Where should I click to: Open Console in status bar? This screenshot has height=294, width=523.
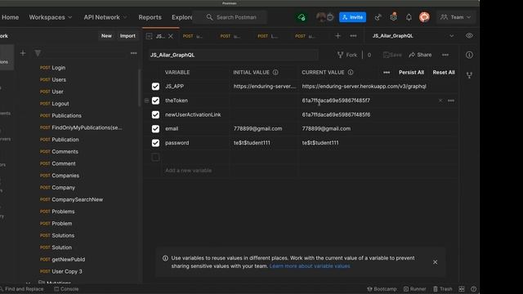66,289
